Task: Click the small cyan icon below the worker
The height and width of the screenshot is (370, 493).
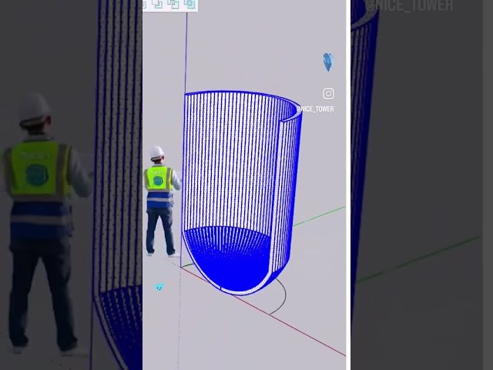Action: coord(159,287)
